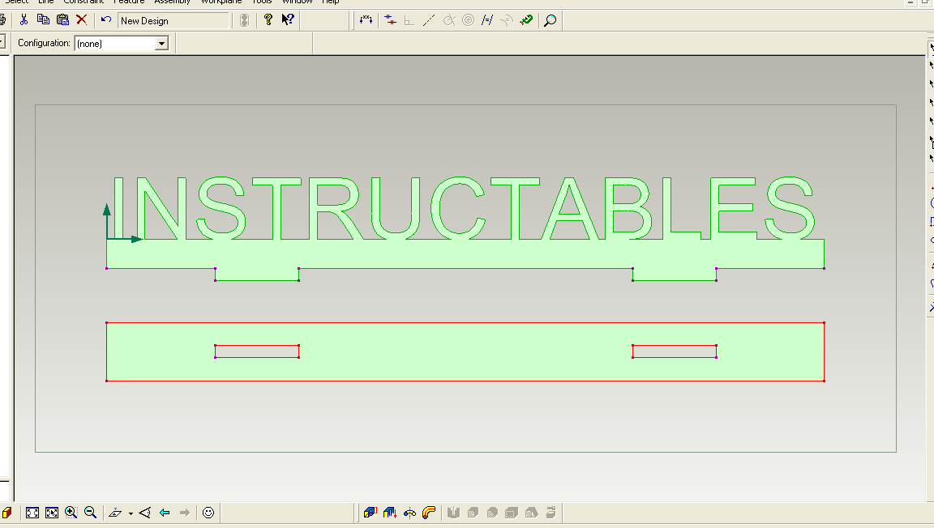Click the look-at eye view icon
The width and height of the screenshot is (934, 528).
point(145,513)
